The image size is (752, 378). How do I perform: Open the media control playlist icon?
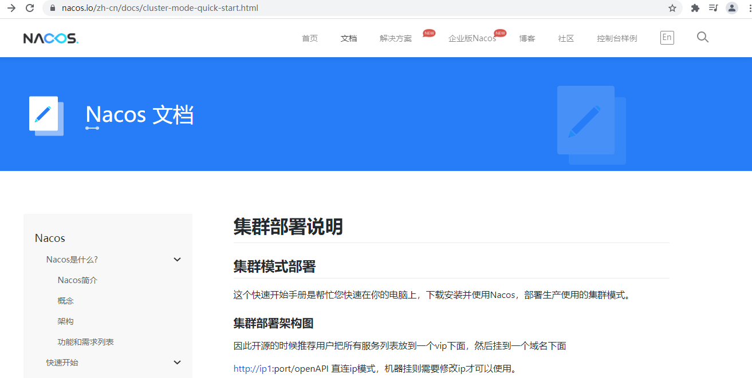click(713, 8)
